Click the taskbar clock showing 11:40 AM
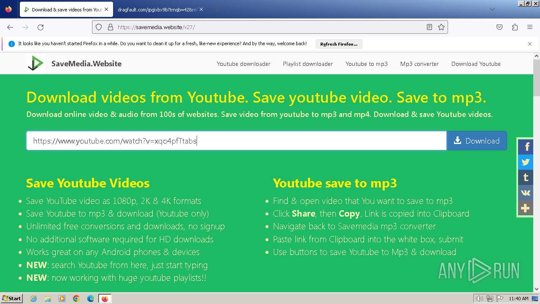 [x=518, y=299]
